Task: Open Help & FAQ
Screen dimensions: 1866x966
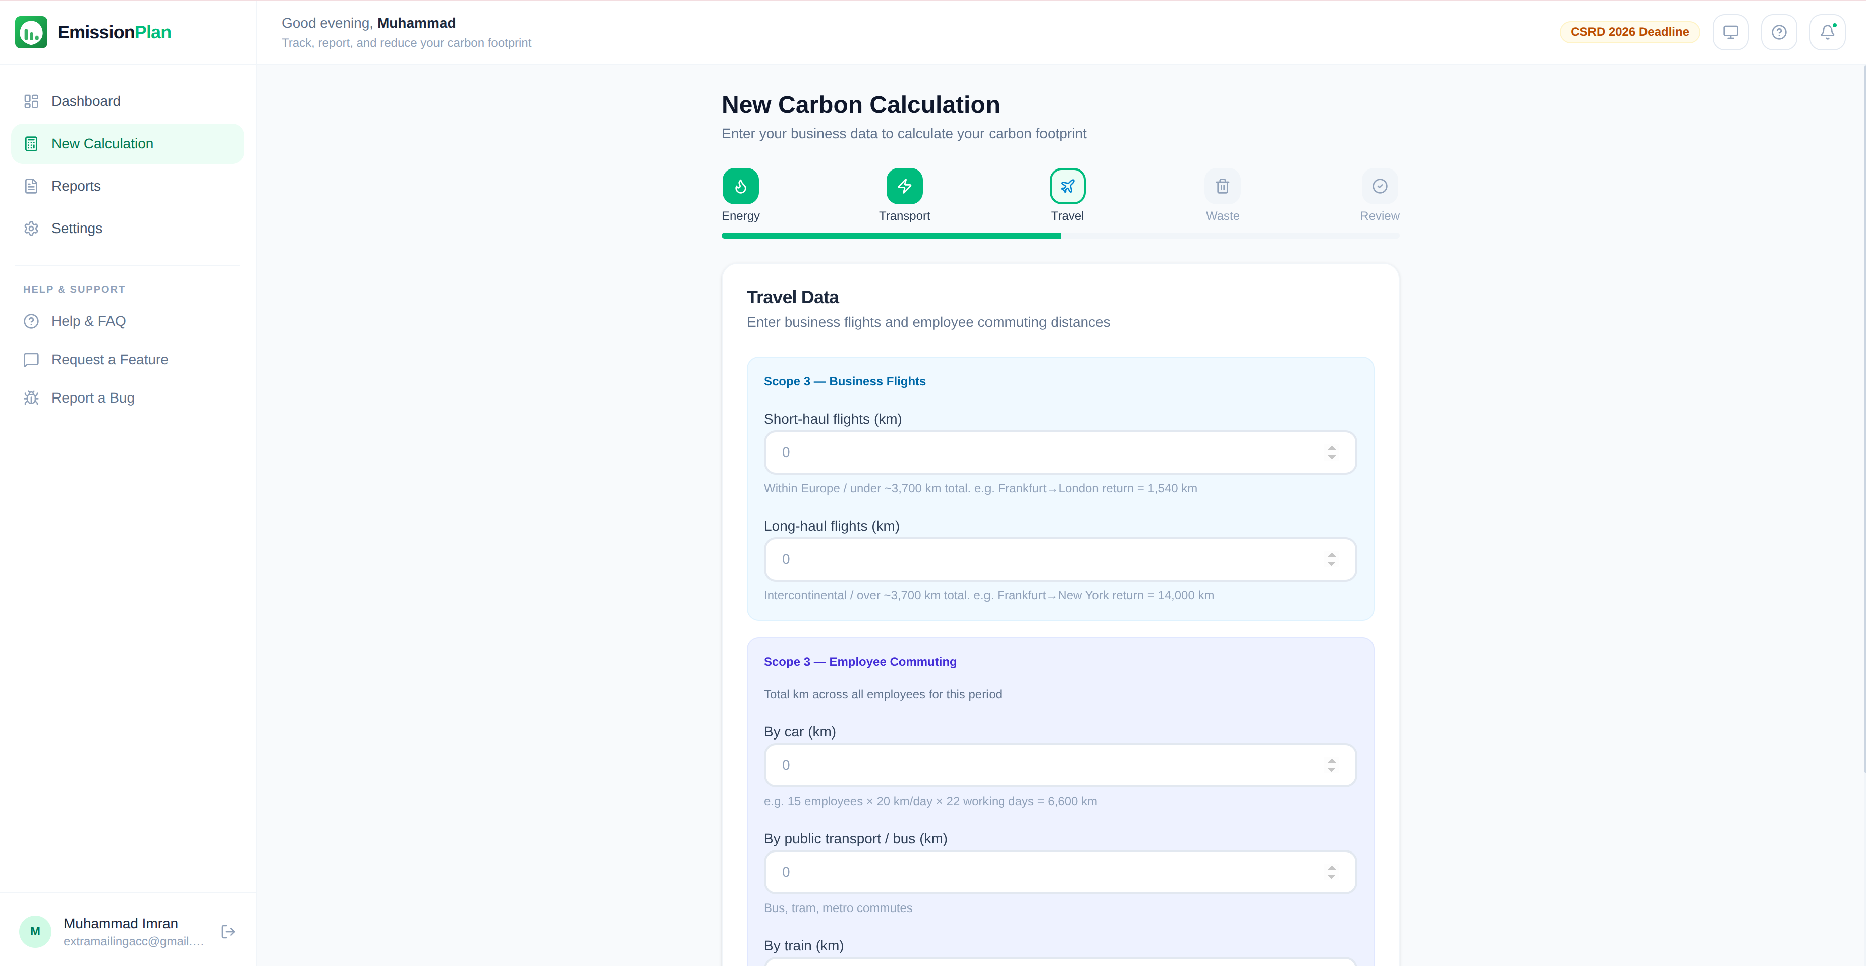Action: (128, 321)
